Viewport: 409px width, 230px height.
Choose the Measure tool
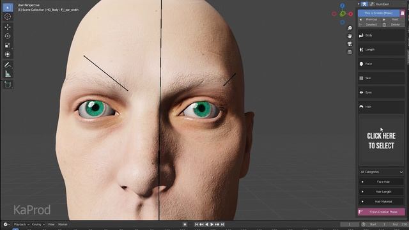click(8, 74)
